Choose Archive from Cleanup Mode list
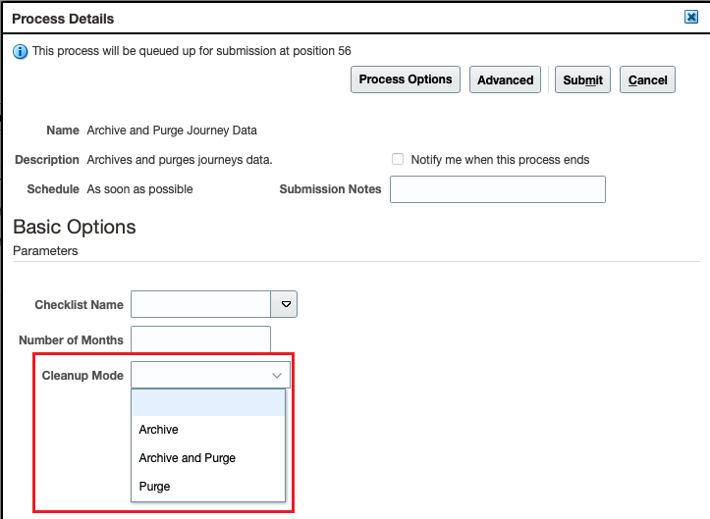 click(158, 430)
